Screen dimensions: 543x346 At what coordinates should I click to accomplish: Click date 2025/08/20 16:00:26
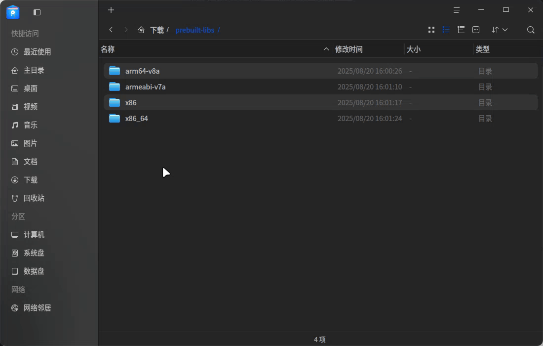370,71
